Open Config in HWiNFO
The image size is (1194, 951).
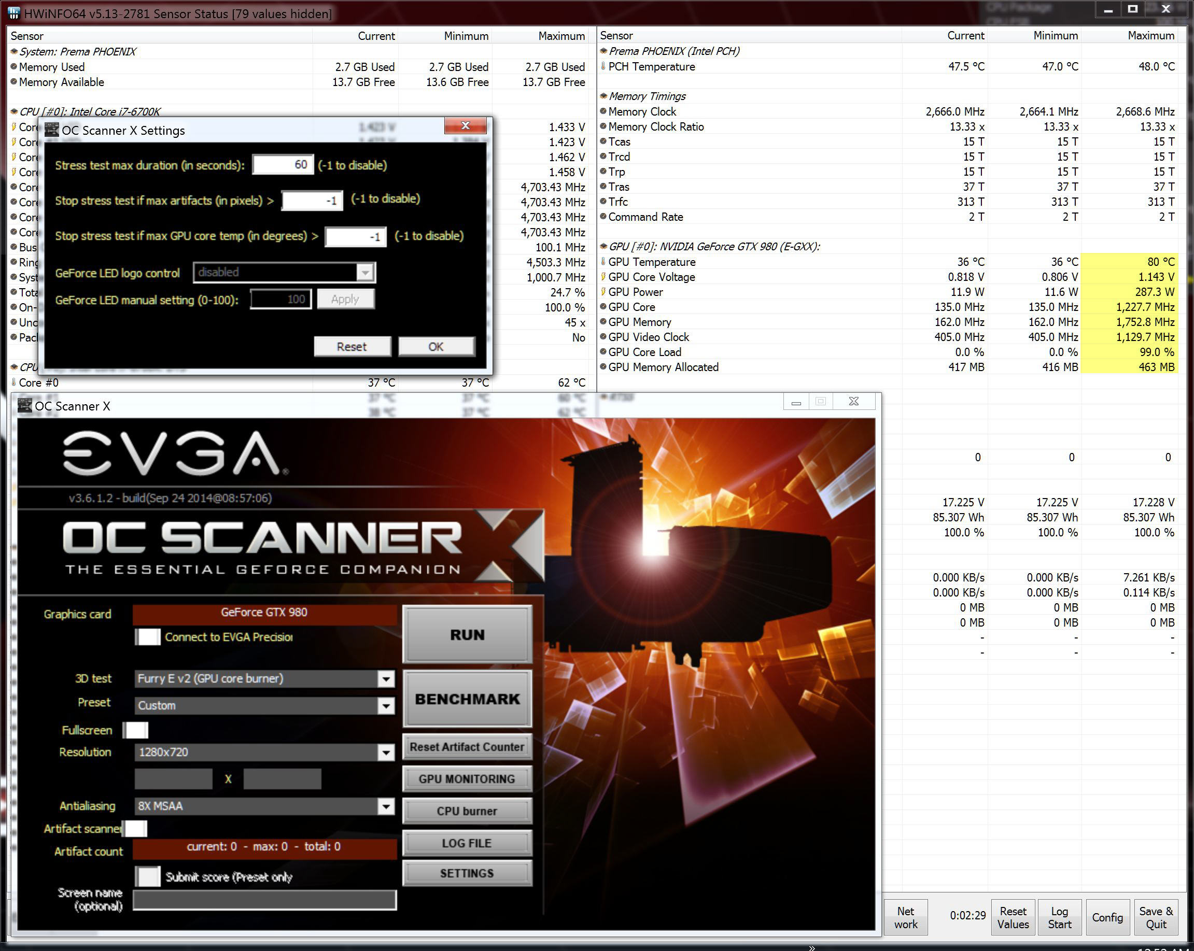point(1107,917)
